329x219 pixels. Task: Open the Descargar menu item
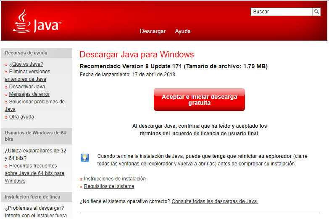pos(153,31)
